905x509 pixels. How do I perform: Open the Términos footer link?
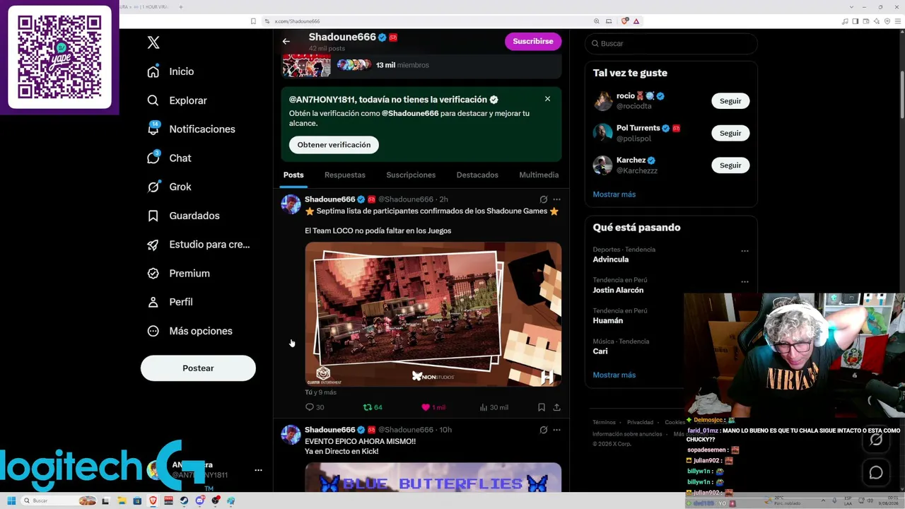coord(604,422)
